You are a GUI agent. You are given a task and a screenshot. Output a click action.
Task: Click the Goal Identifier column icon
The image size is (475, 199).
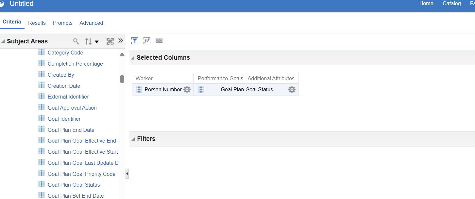42,118
